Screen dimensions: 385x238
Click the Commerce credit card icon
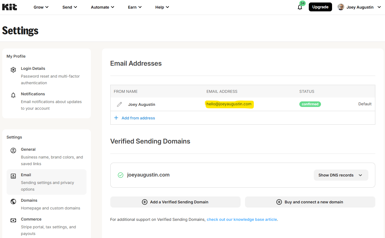point(13,220)
